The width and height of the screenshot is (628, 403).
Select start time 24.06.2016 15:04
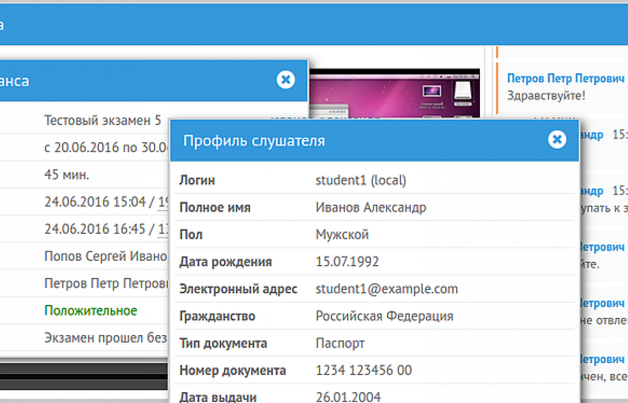tap(95, 202)
